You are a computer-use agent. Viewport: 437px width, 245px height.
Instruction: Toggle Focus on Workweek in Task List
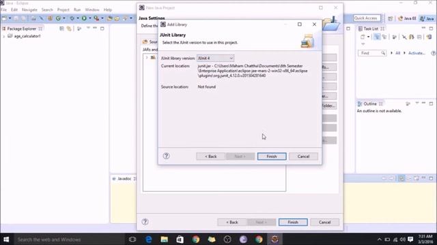point(394,37)
